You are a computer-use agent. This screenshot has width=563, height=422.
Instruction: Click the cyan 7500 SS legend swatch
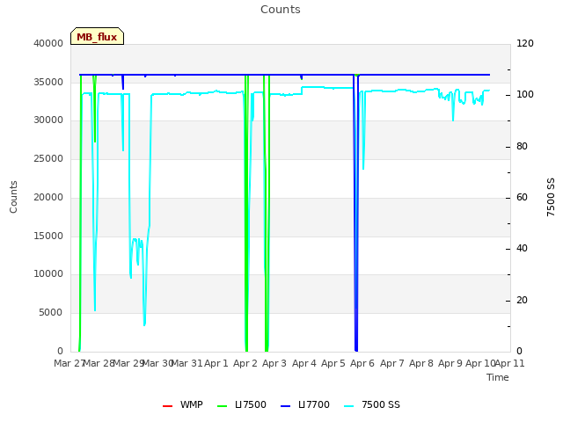click(348, 406)
